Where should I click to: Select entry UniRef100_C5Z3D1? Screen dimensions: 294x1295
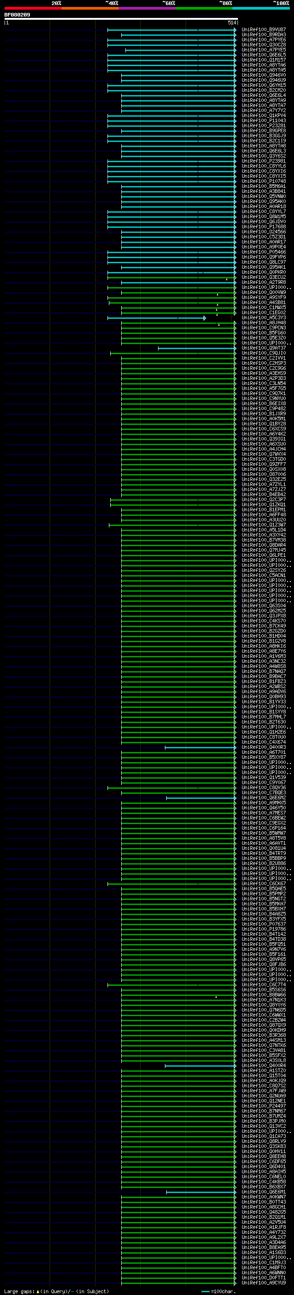pyautogui.click(x=264, y=237)
